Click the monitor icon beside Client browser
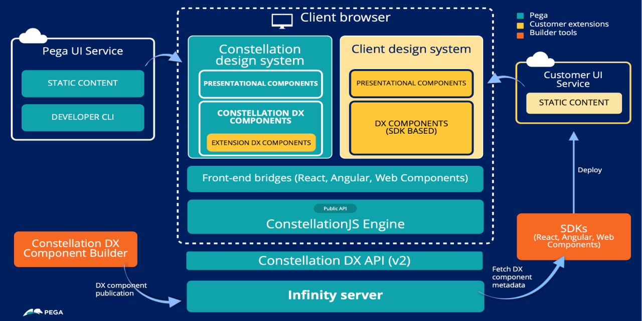Image resolution: width=642 pixels, height=321 pixels. [x=282, y=21]
